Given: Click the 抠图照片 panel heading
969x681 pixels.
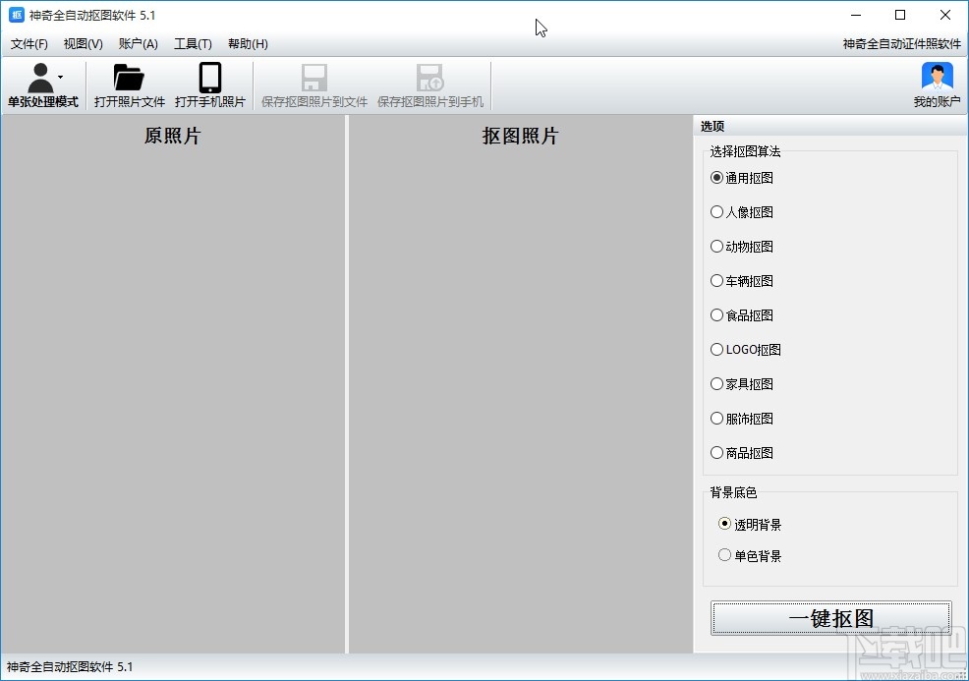Looking at the screenshot, I should (x=520, y=136).
